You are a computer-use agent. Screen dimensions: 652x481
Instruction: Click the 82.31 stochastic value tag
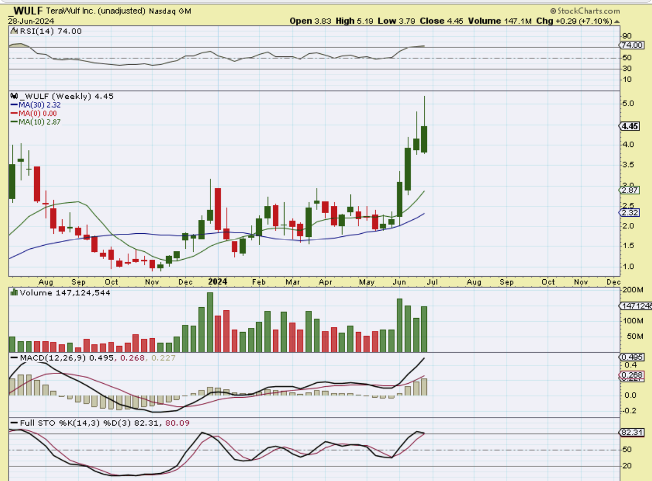pyautogui.click(x=632, y=432)
